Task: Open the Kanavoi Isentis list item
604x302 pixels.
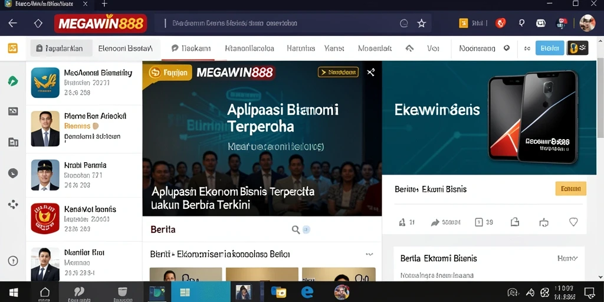Action: point(84,219)
